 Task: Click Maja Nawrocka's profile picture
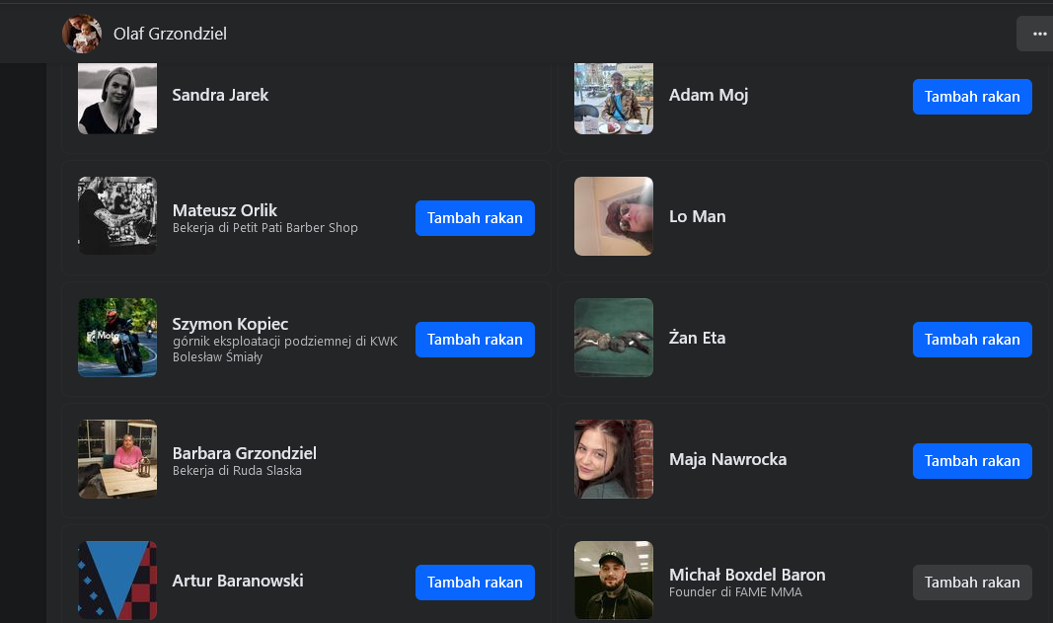(x=614, y=459)
